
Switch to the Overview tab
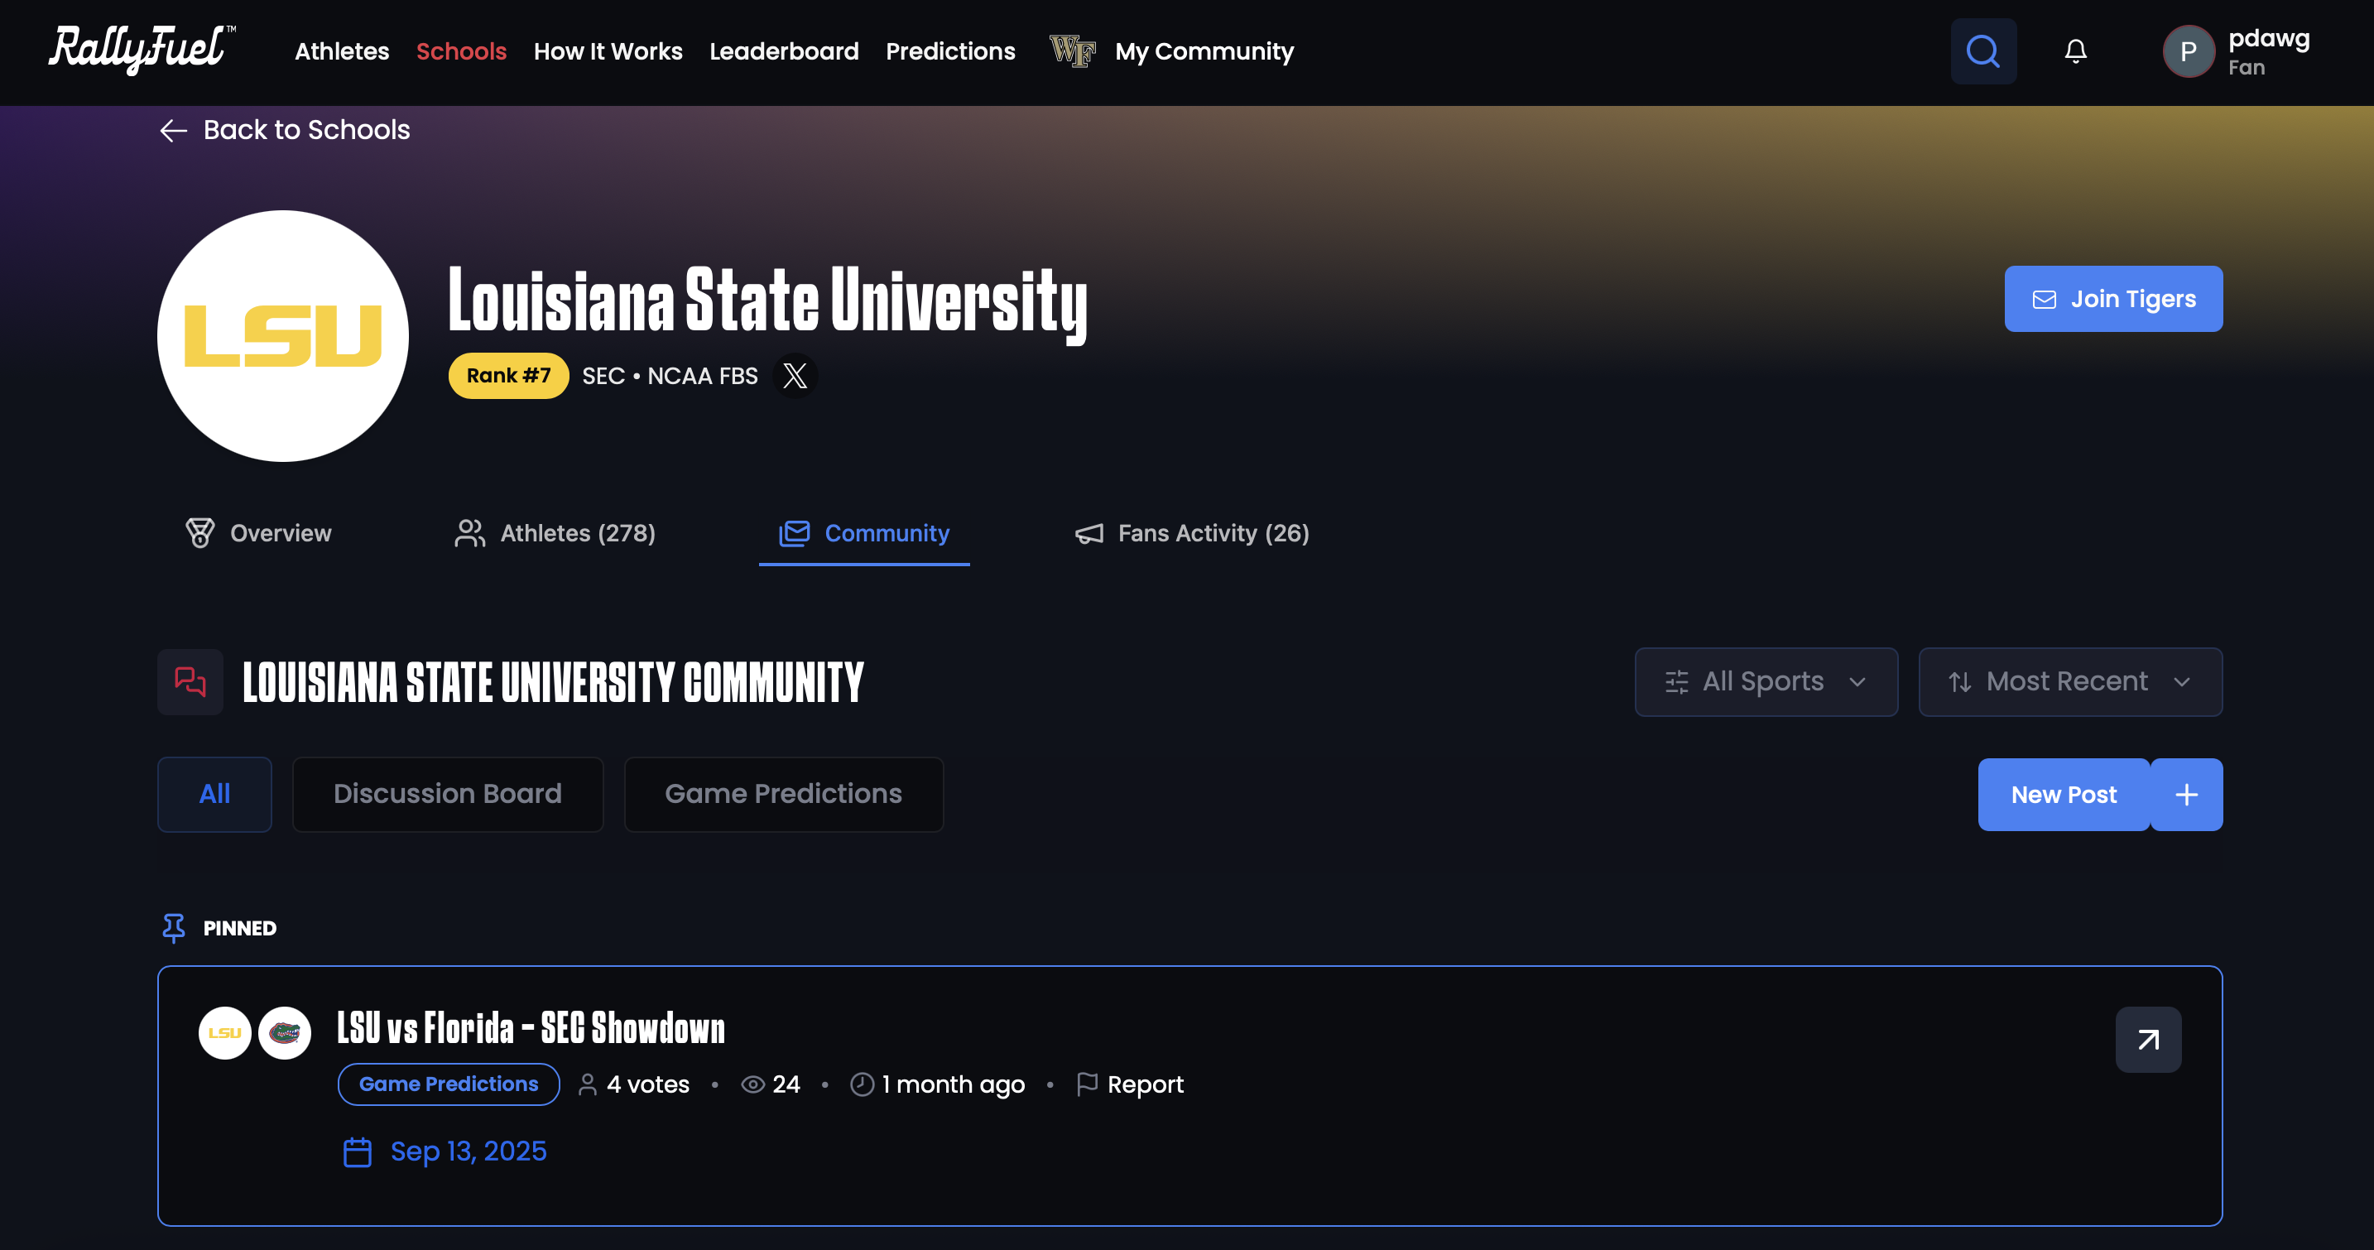pyautogui.click(x=258, y=534)
